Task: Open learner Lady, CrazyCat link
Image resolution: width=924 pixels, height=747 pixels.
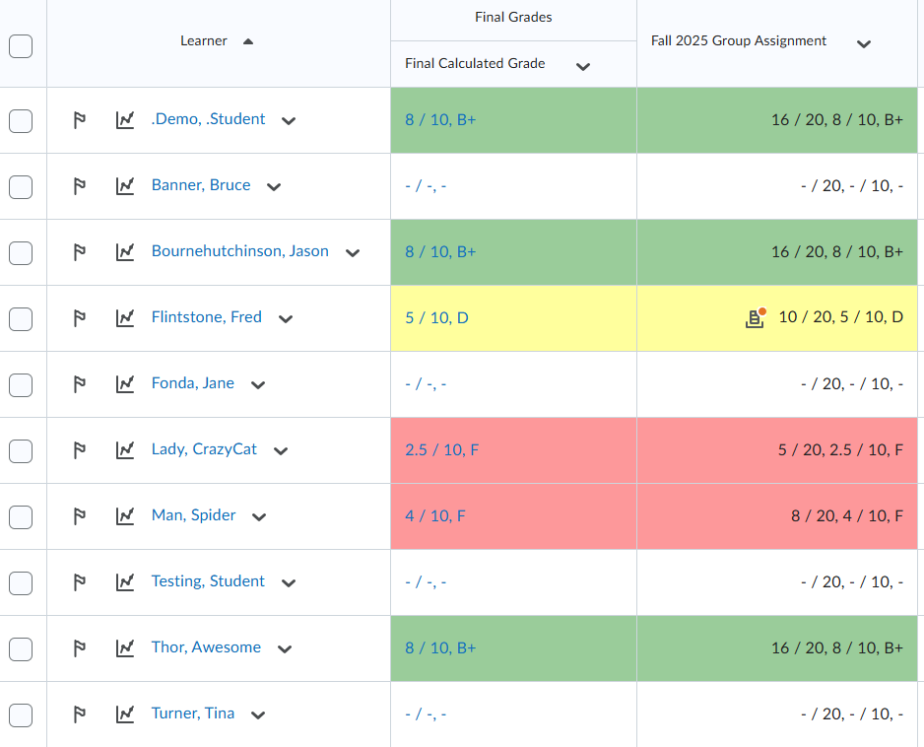Action: pos(204,449)
